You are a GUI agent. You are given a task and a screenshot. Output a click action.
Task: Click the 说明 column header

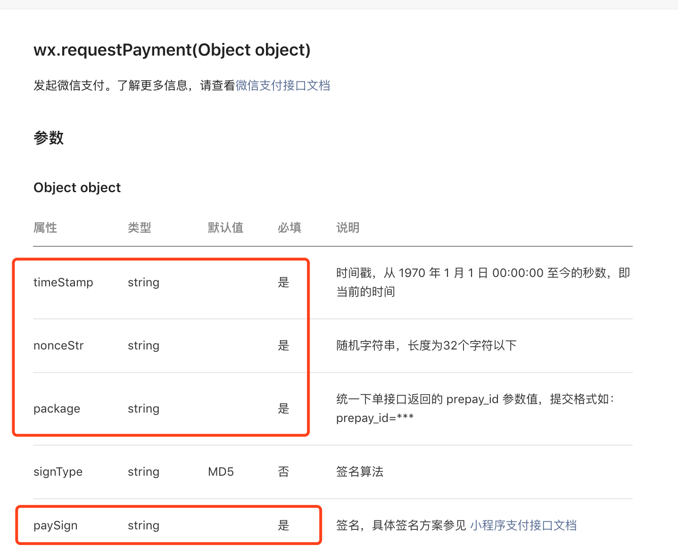click(x=348, y=227)
